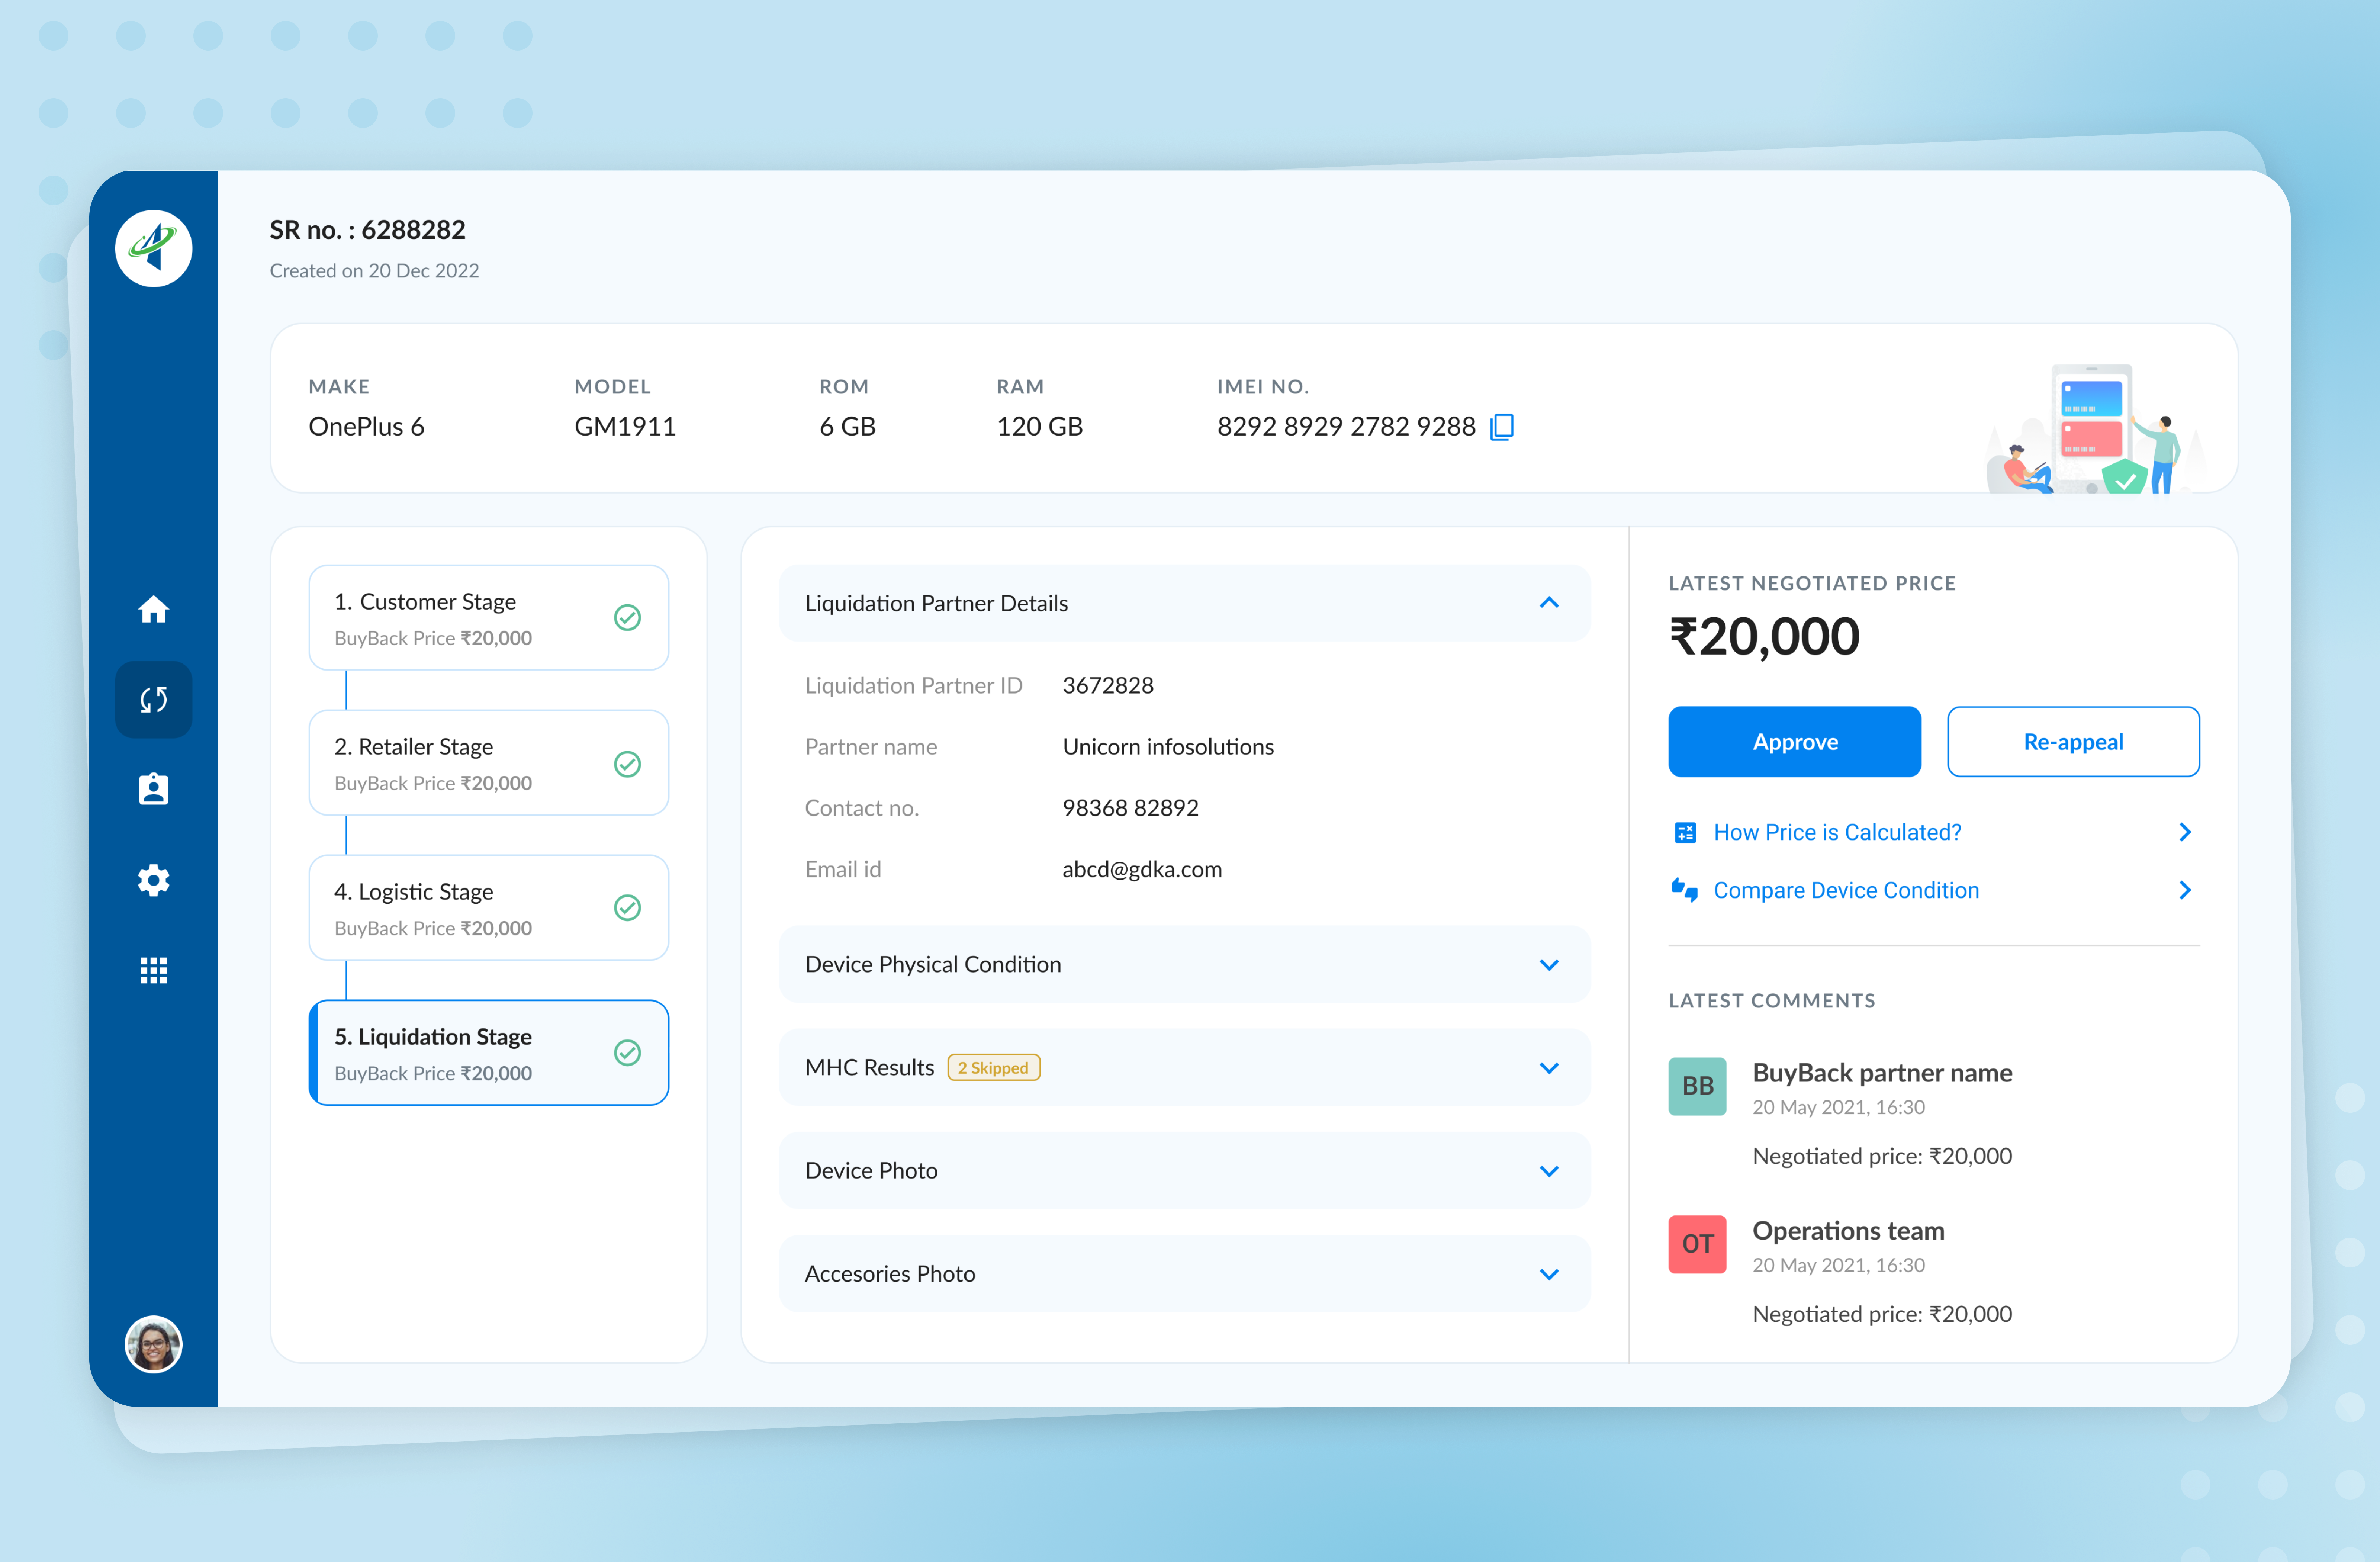Open Settings gear in sidebar
Image resolution: width=2380 pixels, height=1562 pixels.
point(154,880)
